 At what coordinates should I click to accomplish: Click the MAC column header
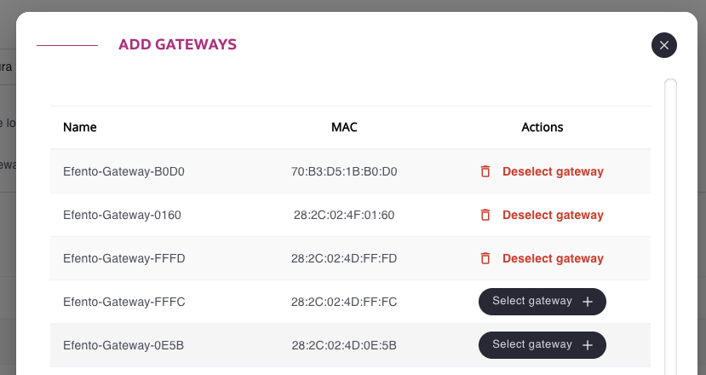click(x=344, y=127)
